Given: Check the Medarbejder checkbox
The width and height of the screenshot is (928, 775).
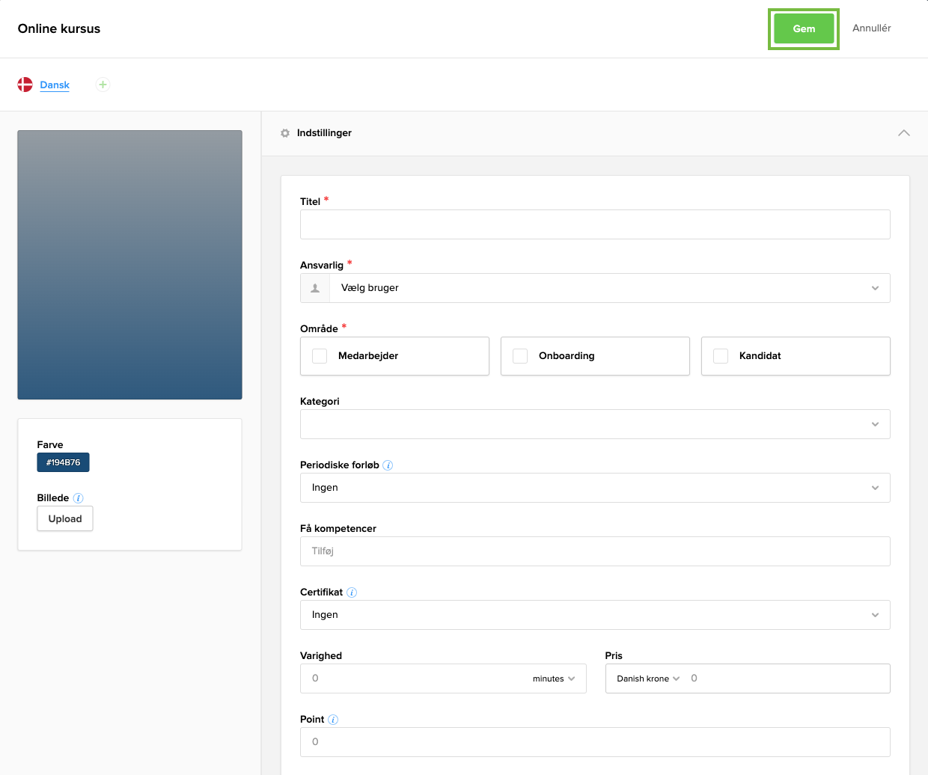Looking at the screenshot, I should (x=320, y=355).
